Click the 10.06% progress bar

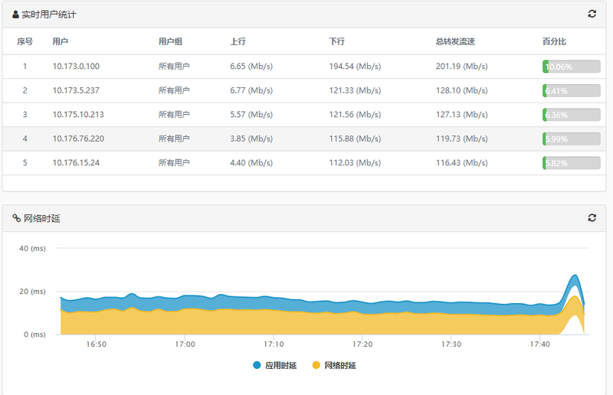click(571, 67)
